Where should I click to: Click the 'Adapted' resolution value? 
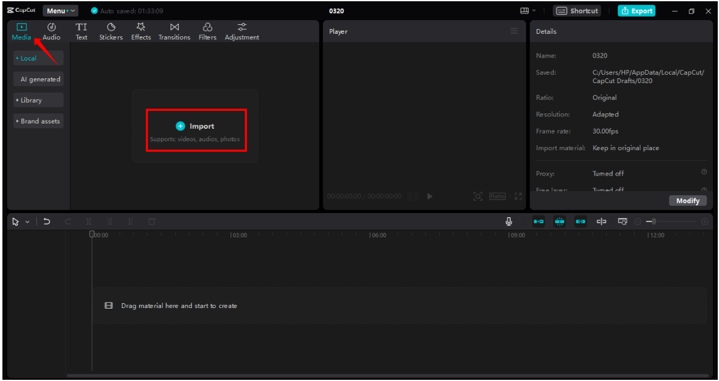pos(606,114)
